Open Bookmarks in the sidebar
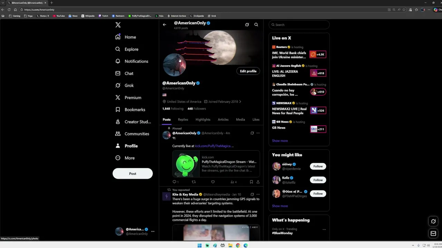The height and width of the screenshot is (248, 442). 130,110
